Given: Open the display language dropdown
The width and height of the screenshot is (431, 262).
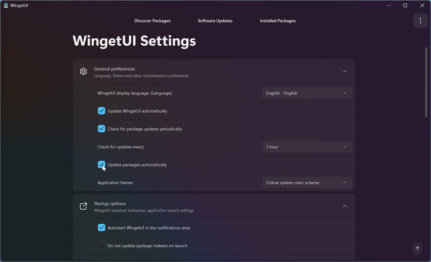Looking at the screenshot, I should tap(307, 93).
